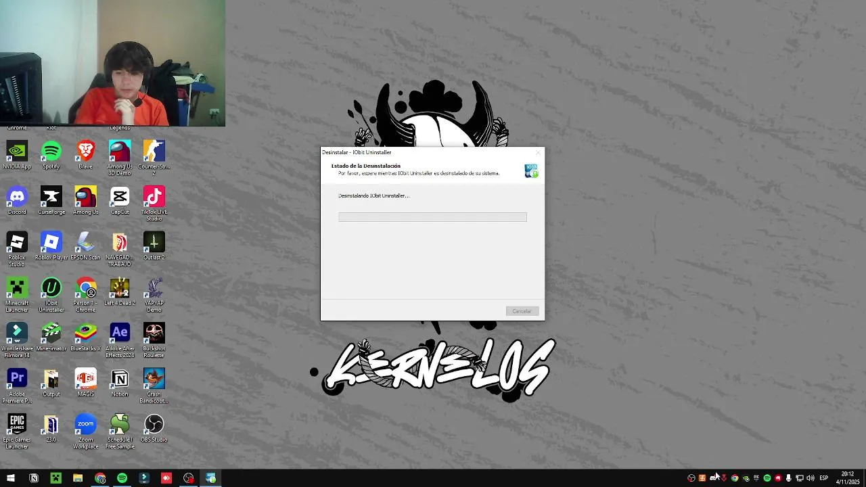The image size is (866, 487).
Task: Open Notion from the taskbar
Action: 34,478
